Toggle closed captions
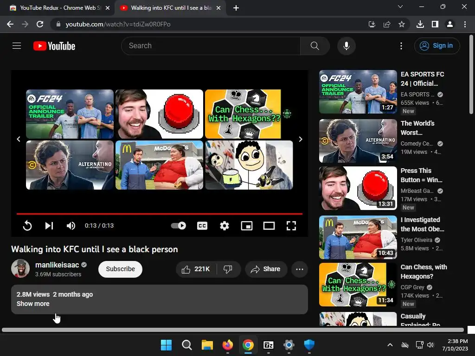This screenshot has width=475, height=356. (x=202, y=226)
